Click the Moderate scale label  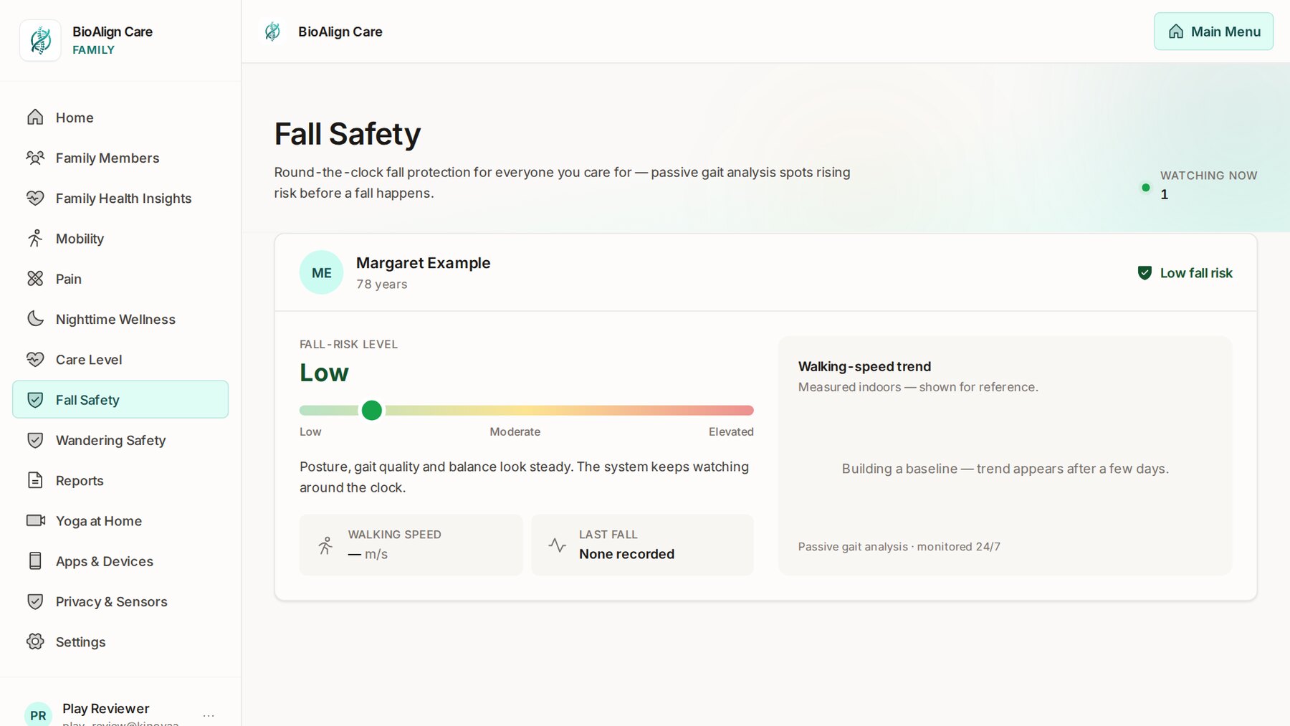pyautogui.click(x=515, y=431)
